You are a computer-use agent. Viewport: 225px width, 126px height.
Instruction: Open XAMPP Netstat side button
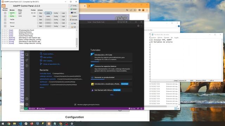[73, 9]
